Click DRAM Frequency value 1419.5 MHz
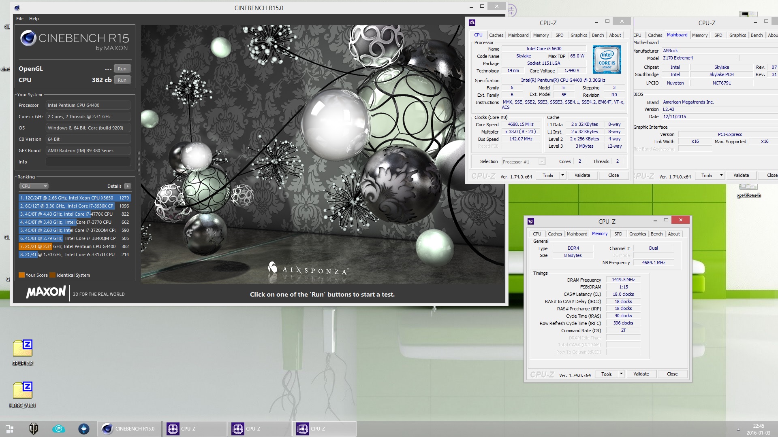 (x=623, y=280)
